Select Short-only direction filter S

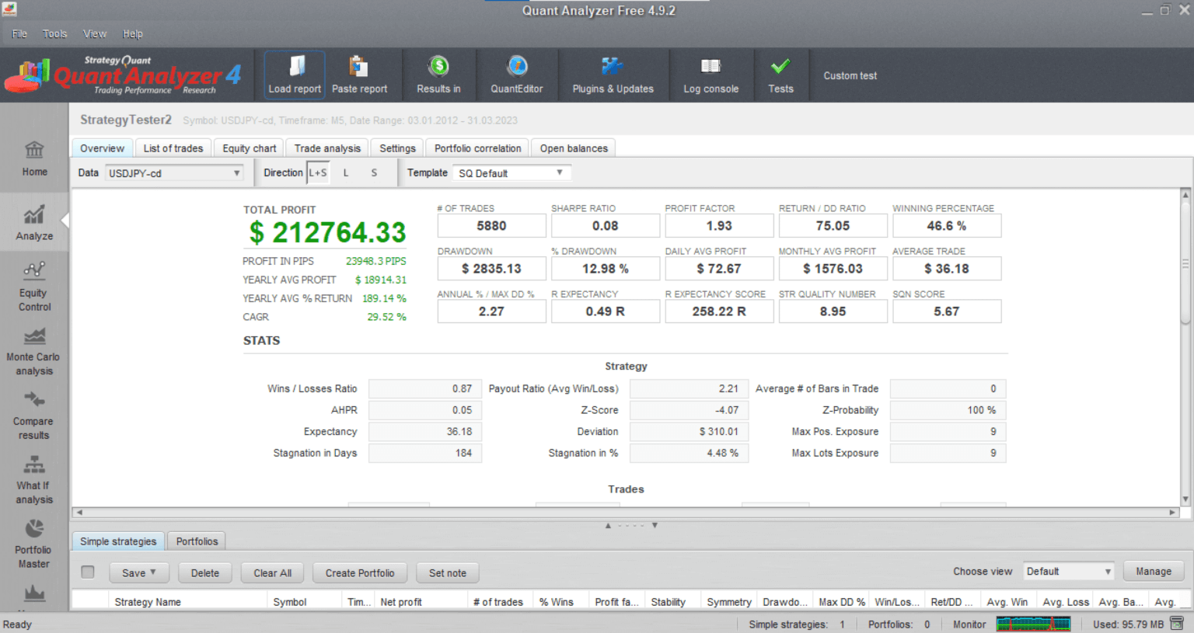tap(374, 172)
